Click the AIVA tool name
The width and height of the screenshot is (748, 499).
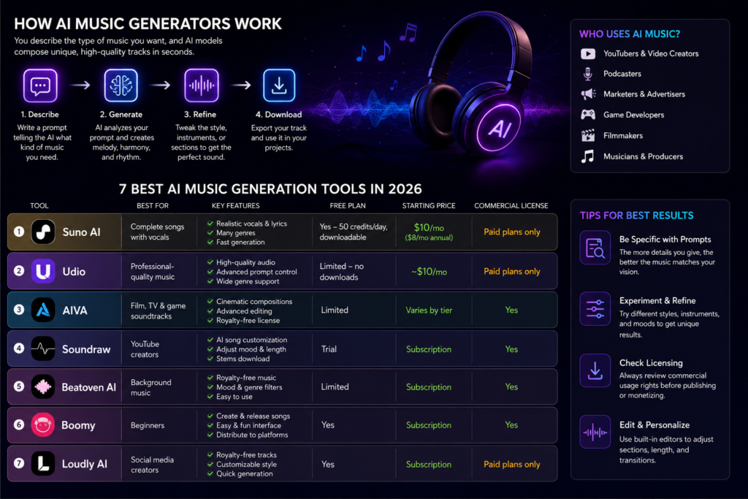[x=75, y=311]
